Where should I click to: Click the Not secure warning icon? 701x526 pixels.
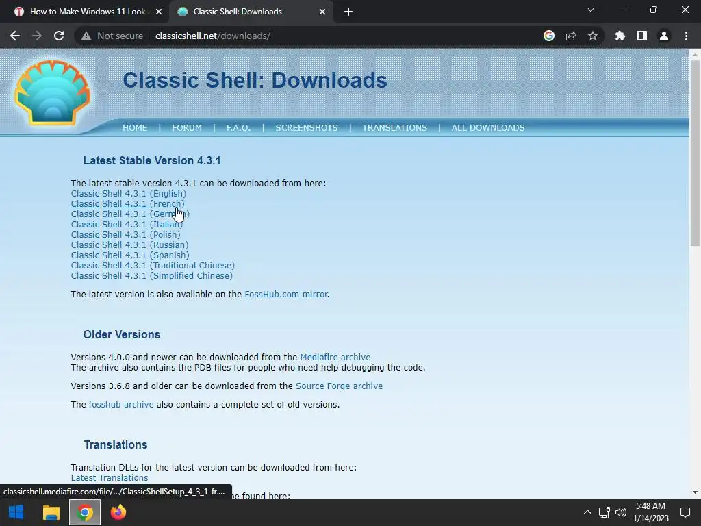86,36
